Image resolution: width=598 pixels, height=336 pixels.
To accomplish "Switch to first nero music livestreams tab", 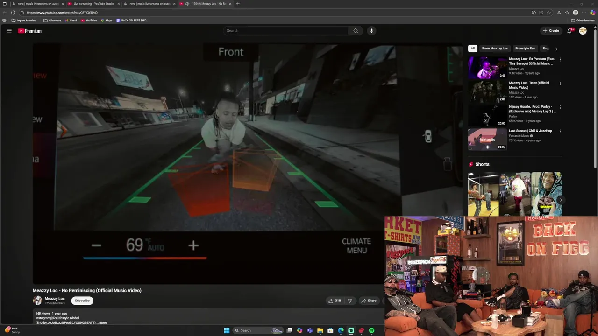I will point(38,4).
